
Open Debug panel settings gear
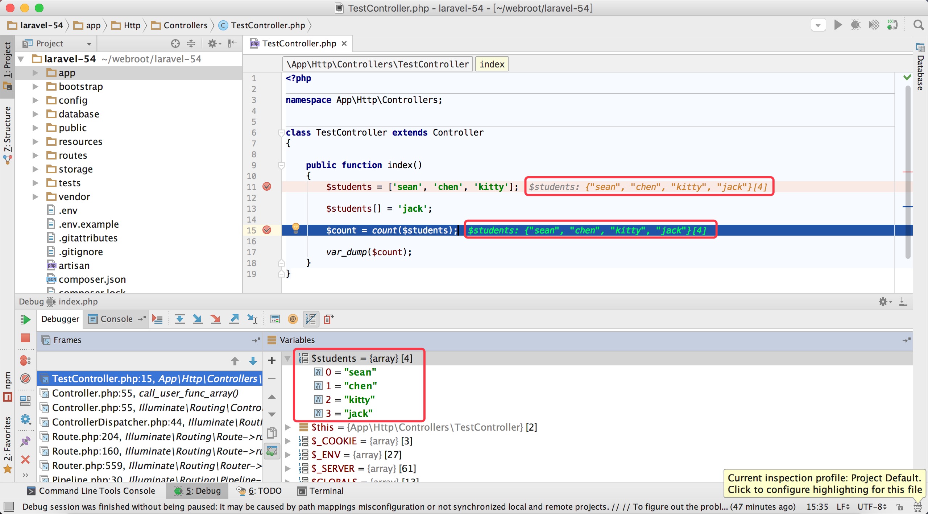pos(885,302)
